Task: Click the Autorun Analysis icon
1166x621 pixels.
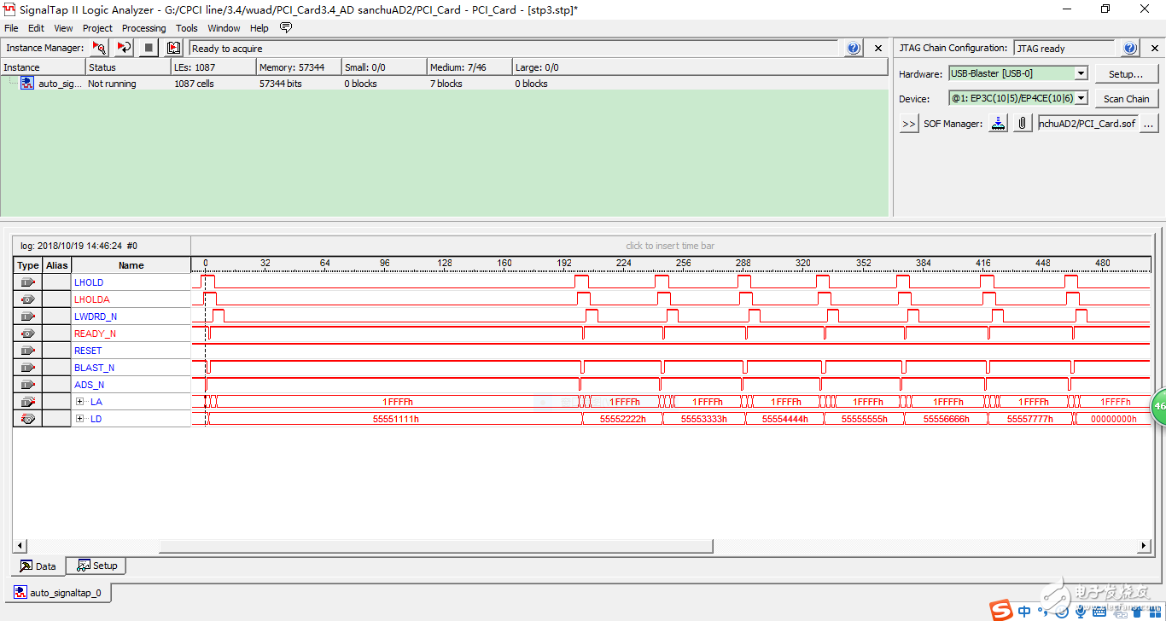Action: 124,48
